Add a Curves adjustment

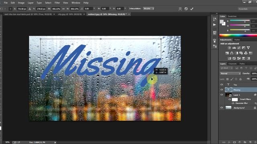click(x=239, y=48)
